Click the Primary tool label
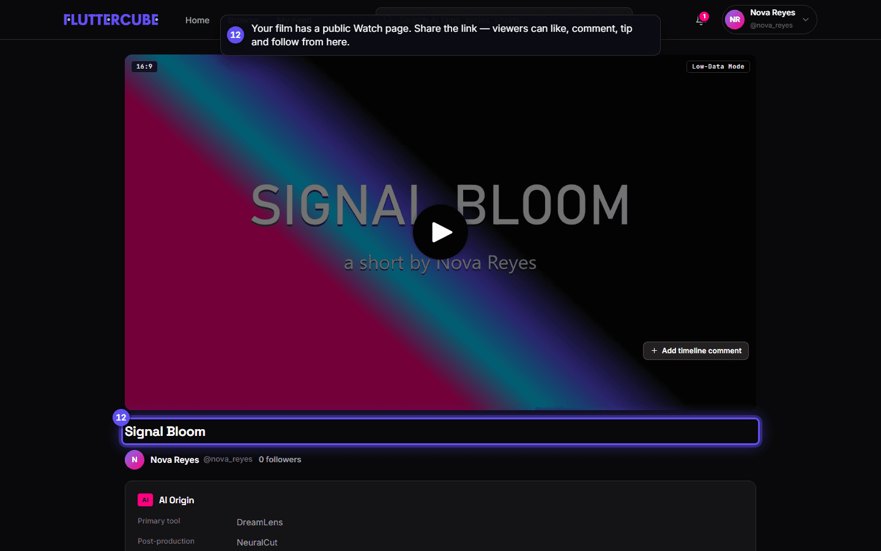The image size is (881, 551). click(159, 521)
